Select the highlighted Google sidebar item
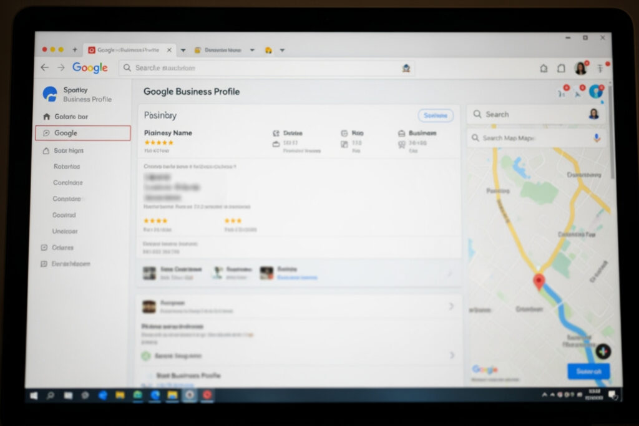 tap(82, 133)
